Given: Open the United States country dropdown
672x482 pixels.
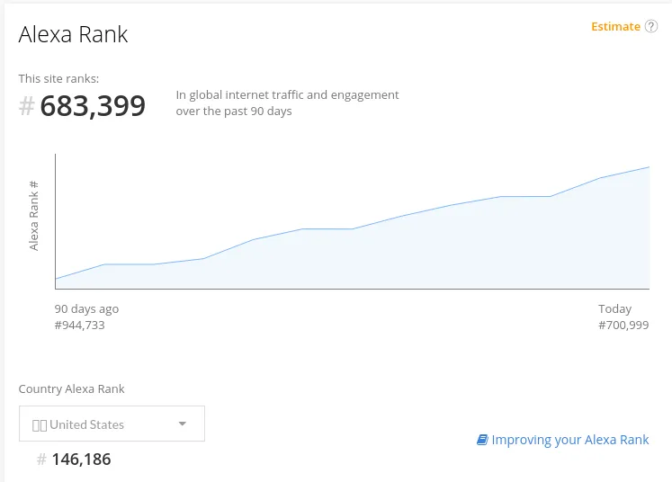Looking at the screenshot, I should tap(112, 424).
